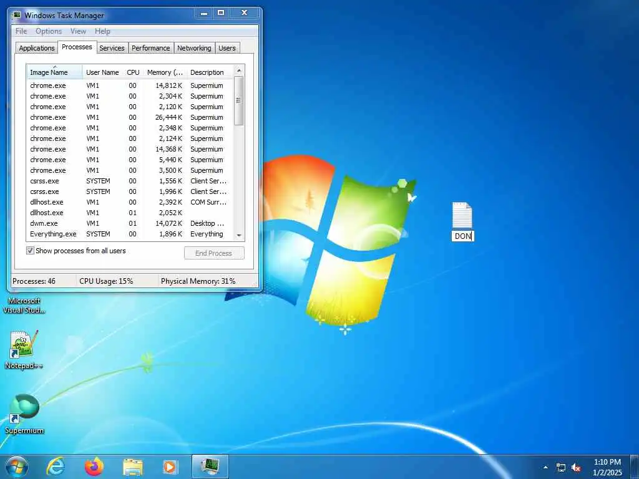Click the network tray icon
Viewport: 639px width, 479px height.
point(561,468)
